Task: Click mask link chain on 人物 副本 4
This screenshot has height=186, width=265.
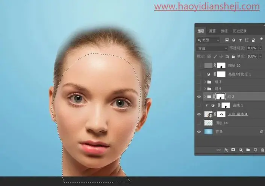Action: coord(215,114)
